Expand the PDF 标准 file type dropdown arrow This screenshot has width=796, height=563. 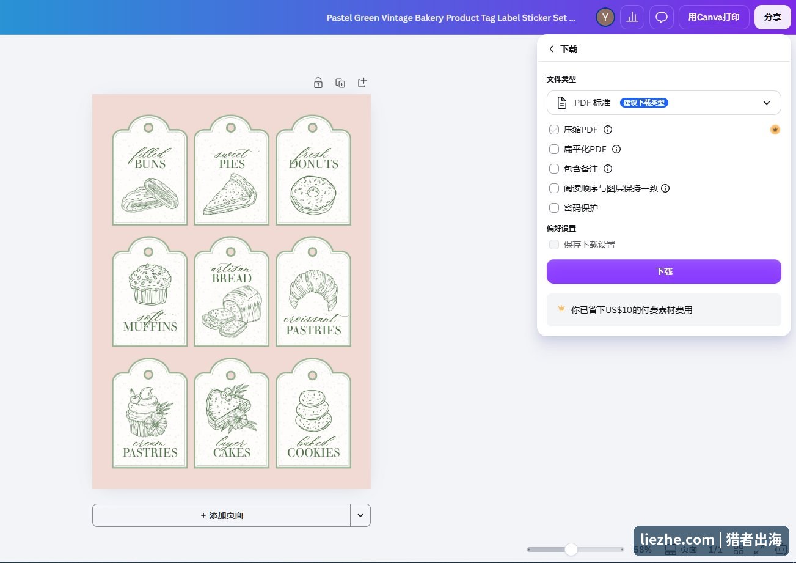pyautogui.click(x=767, y=103)
